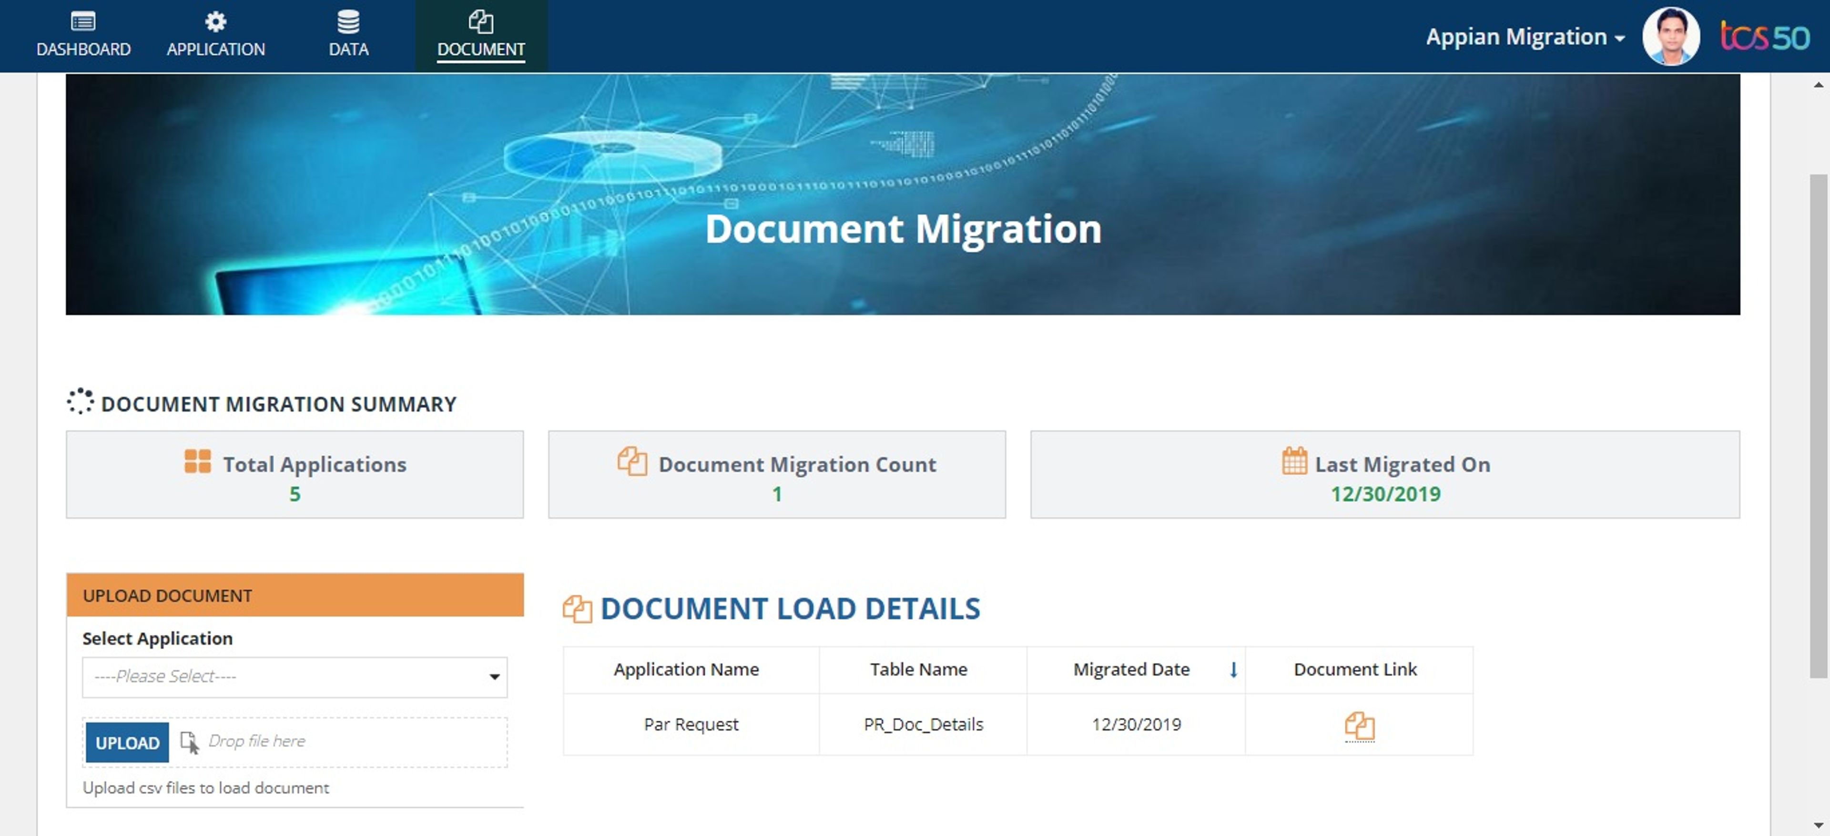The height and width of the screenshot is (836, 1830).
Task: Select the DOCUMENT tab label
Action: pyautogui.click(x=481, y=49)
